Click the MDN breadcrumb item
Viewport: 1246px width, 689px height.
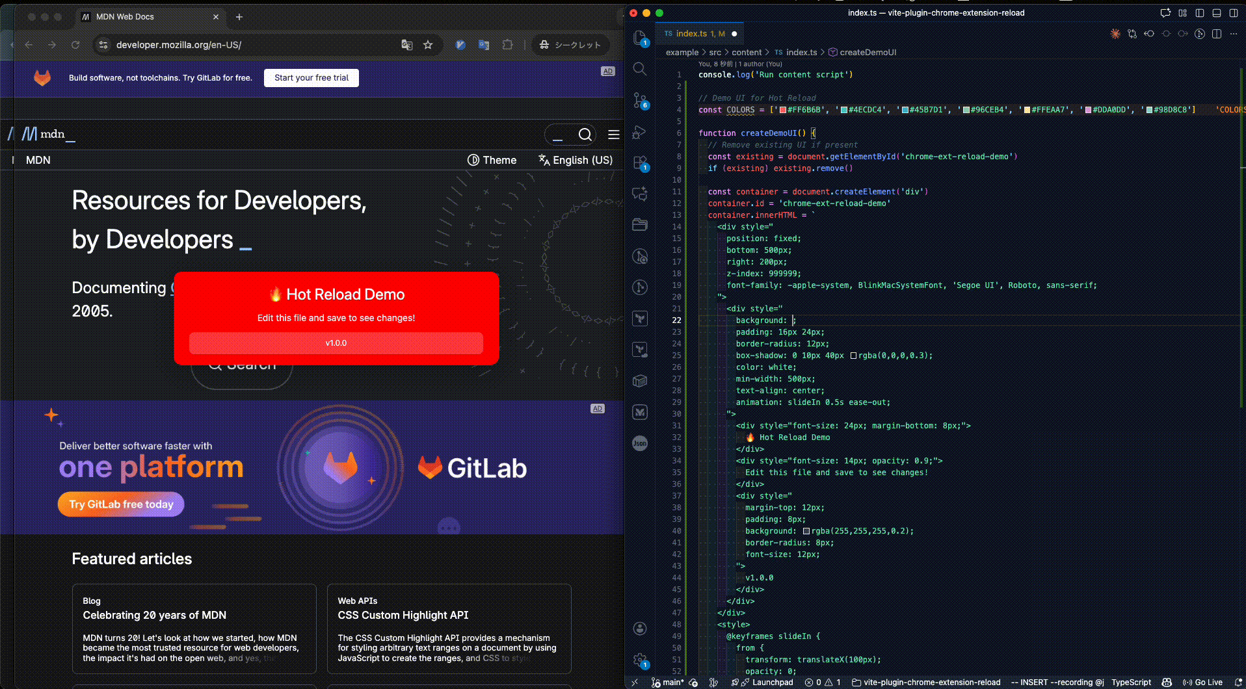(38, 160)
